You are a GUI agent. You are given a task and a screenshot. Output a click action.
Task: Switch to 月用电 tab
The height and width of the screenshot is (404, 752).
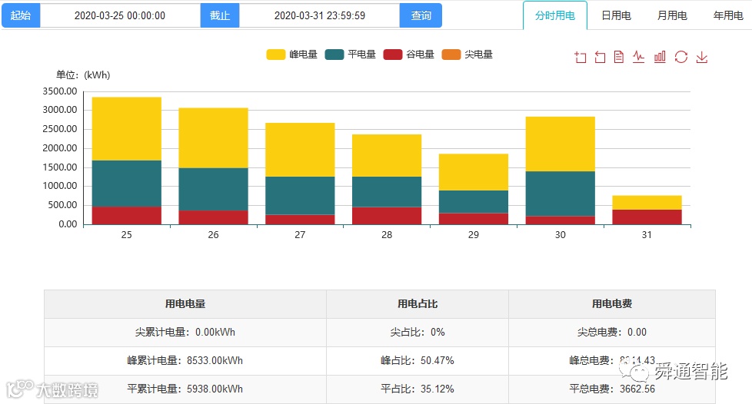(x=672, y=15)
